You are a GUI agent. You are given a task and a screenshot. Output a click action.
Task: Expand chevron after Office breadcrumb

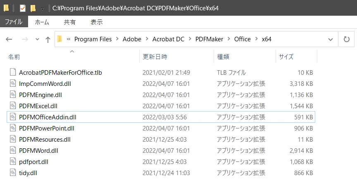point(256,39)
